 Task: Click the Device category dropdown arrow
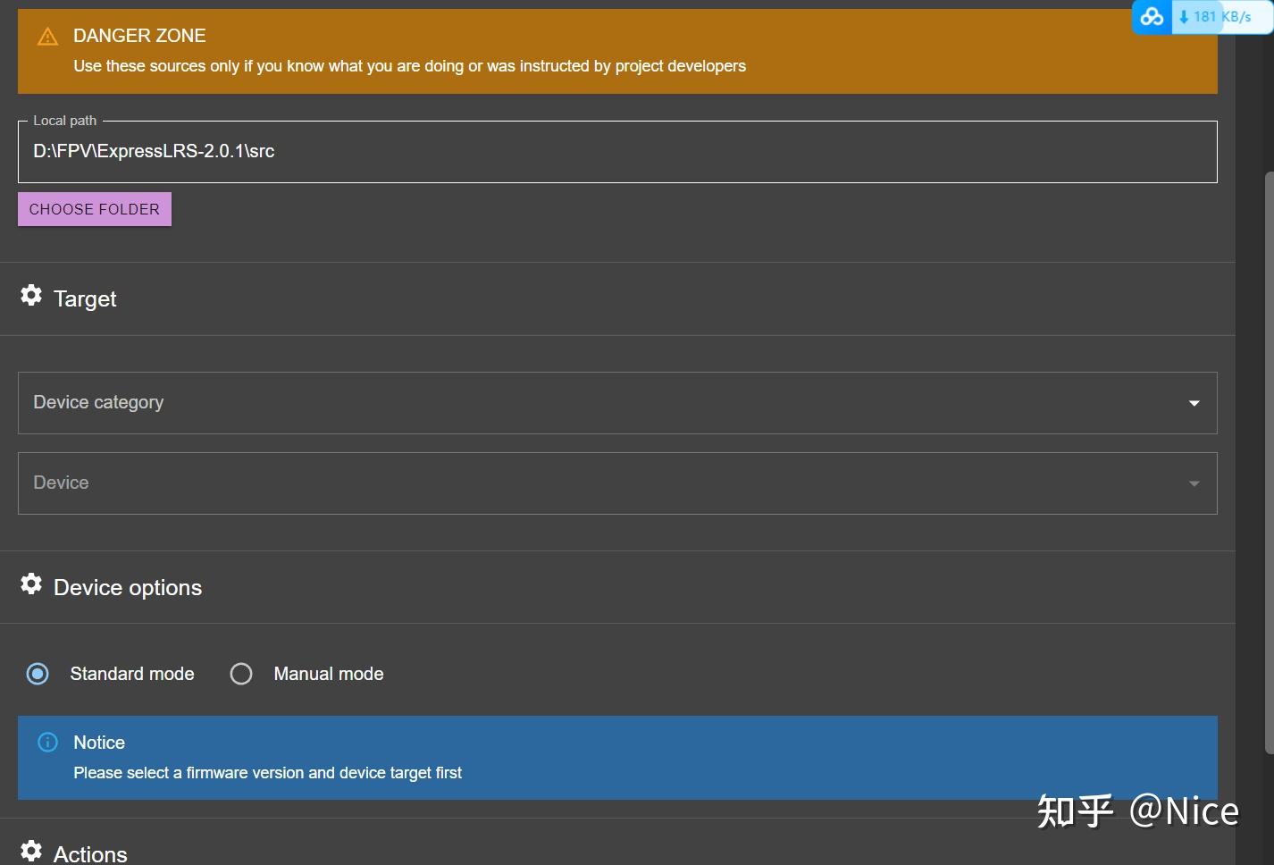(x=1194, y=403)
